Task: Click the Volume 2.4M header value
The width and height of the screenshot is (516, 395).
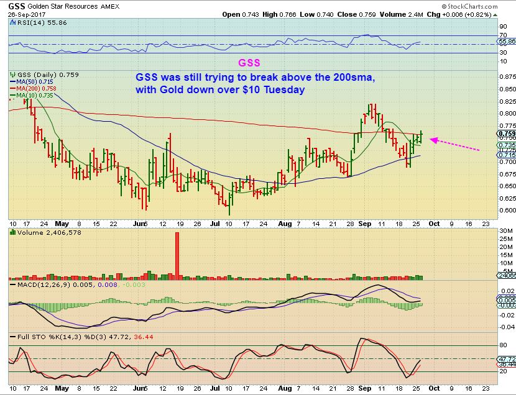Action: 401,14
